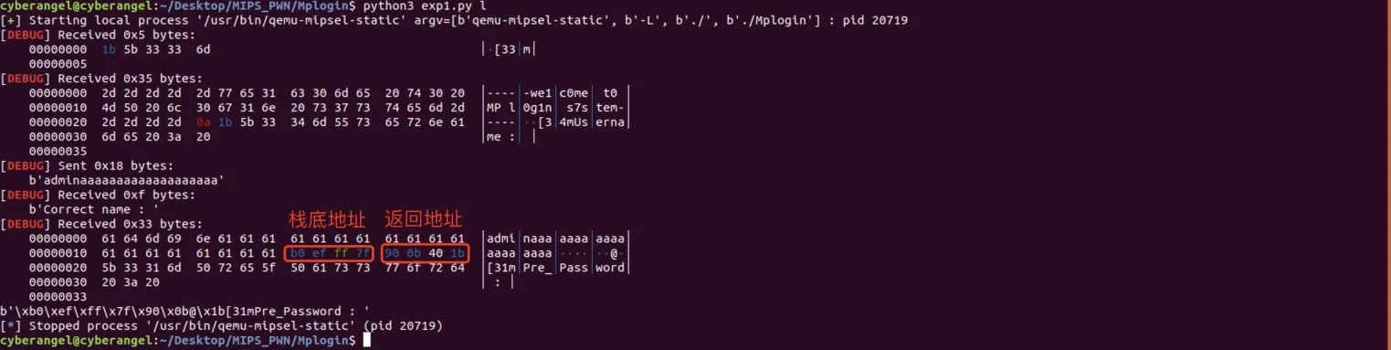Click the ASCII column text 'MP l 0g1n'
This screenshot has height=350, width=1391.
[x=522, y=107]
